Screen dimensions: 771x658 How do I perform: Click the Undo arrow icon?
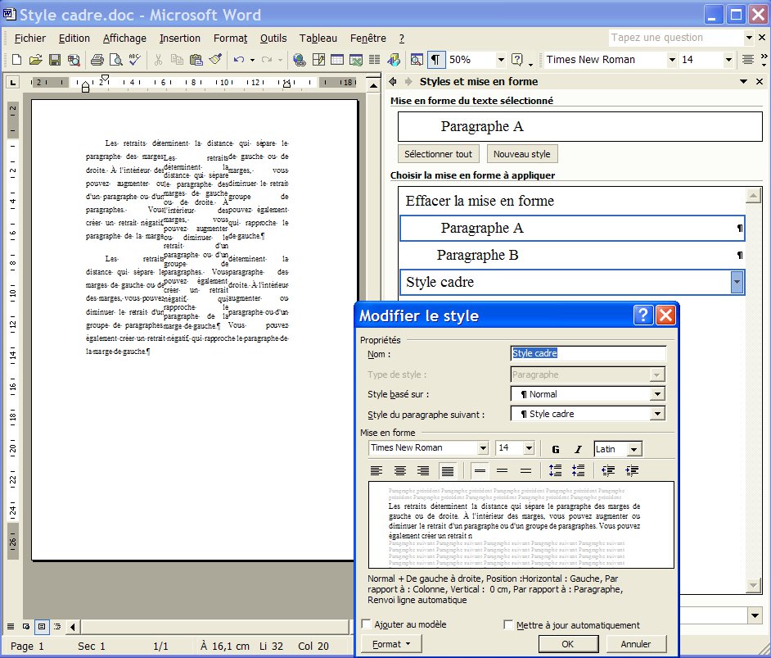(x=239, y=60)
